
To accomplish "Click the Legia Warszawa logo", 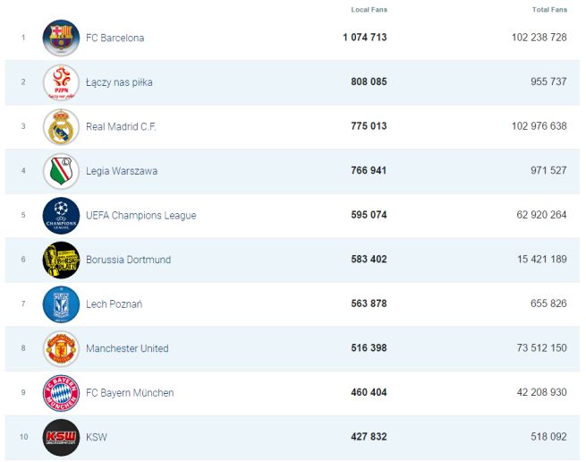I will pos(61,171).
